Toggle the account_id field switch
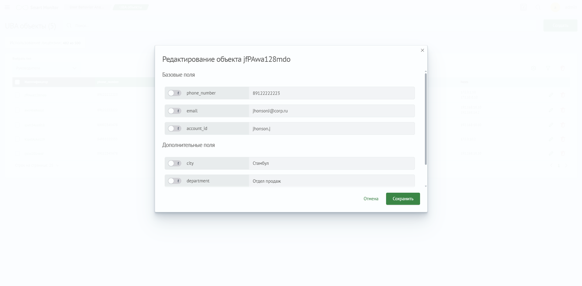Viewport: 582px width, 286px height. pos(174,128)
